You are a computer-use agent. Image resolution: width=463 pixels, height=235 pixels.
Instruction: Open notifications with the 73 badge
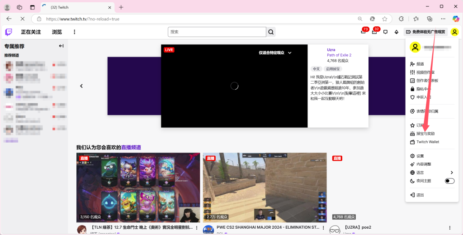pyautogui.click(x=364, y=32)
